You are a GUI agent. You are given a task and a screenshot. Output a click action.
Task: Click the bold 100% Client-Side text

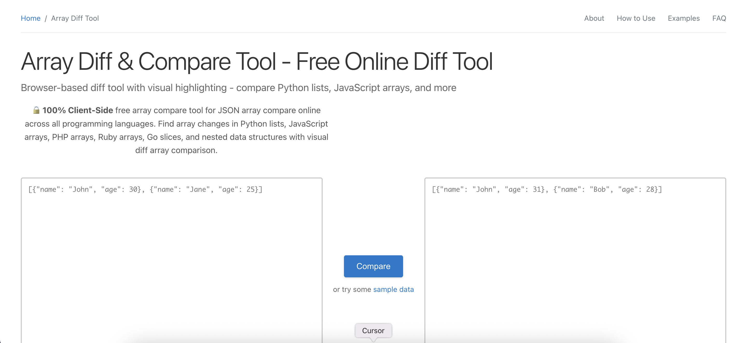coord(78,110)
